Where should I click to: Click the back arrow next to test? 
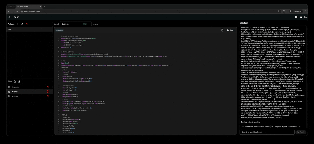pos(9,17)
